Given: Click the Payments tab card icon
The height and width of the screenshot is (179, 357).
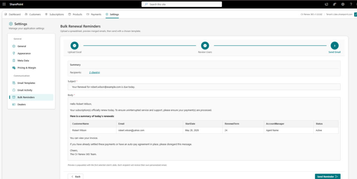Looking at the screenshot, I should 88,14.
